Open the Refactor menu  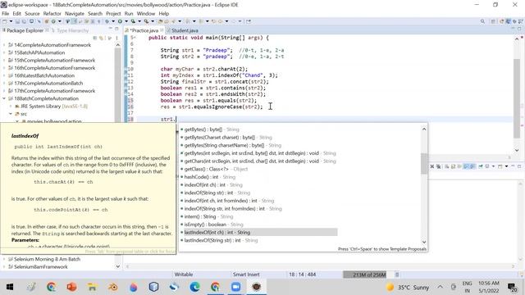(x=52, y=13)
